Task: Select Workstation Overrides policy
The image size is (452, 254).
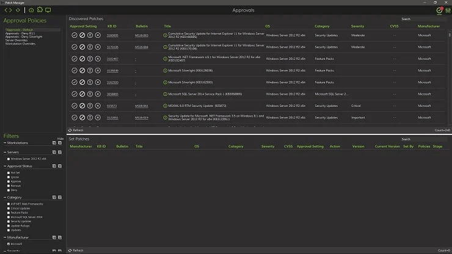Action: tap(20, 44)
